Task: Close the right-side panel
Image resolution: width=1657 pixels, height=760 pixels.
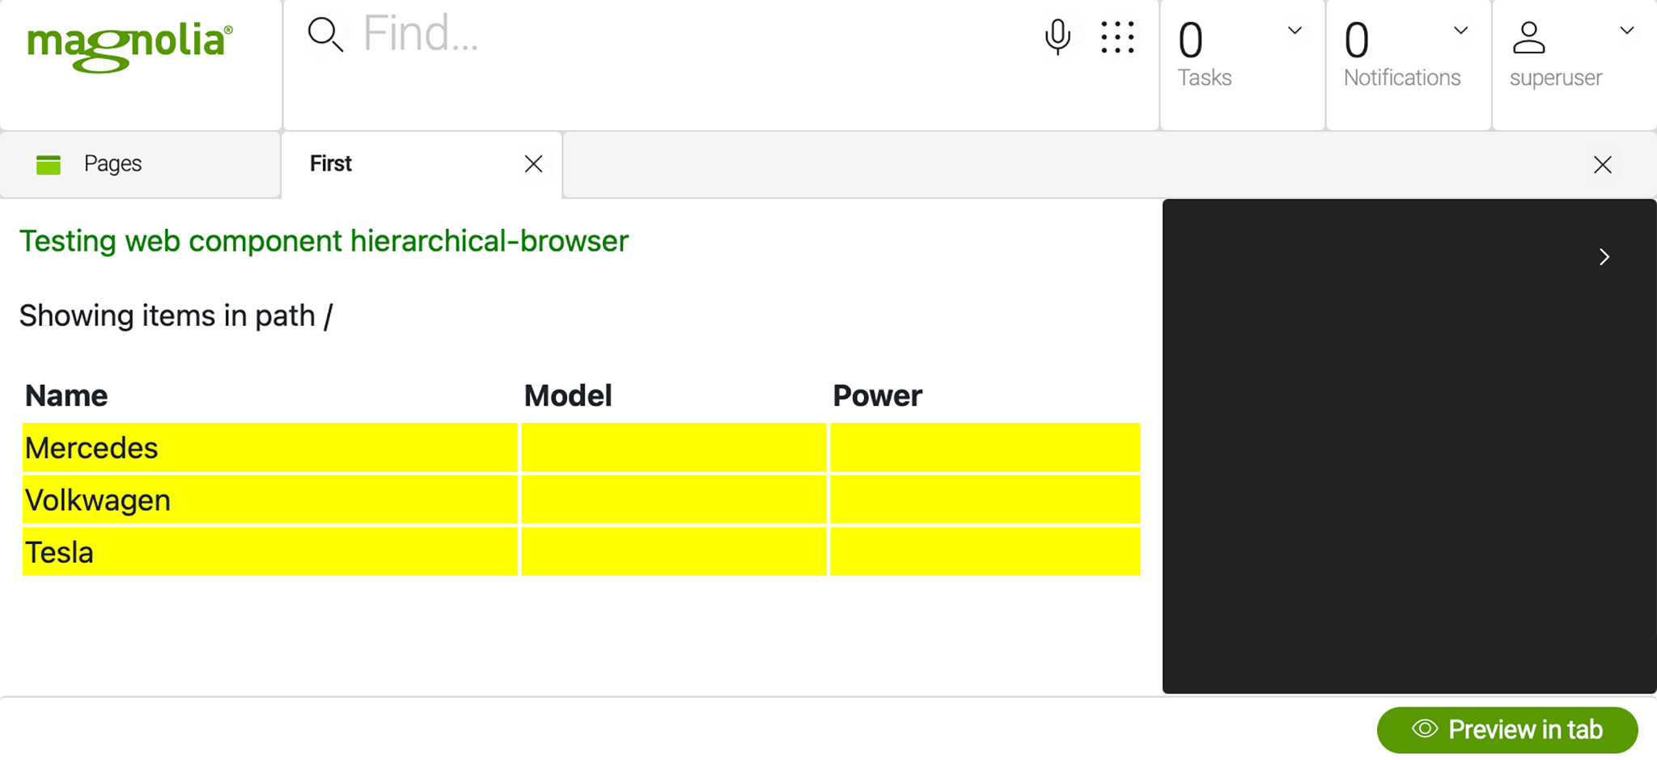Action: [x=1603, y=164]
